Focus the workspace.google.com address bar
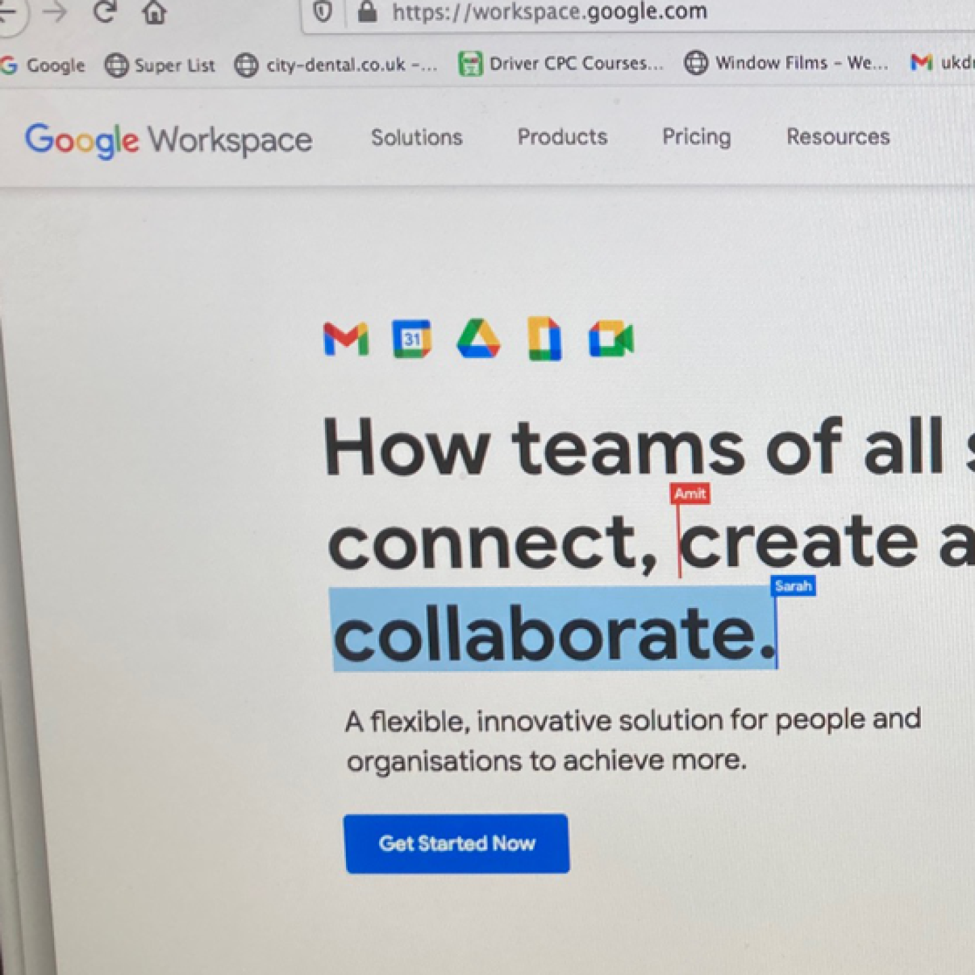 point(636,12)
